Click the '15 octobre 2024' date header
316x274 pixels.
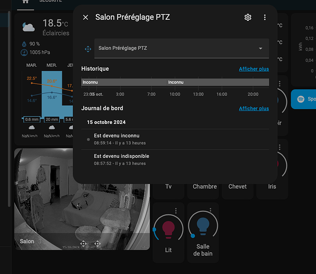pyautogui.click(x=106, y=122)
